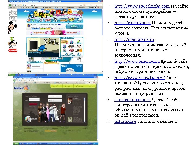
Task: Click the red «заходи!» button under Goofy
Action: [13, 50]
